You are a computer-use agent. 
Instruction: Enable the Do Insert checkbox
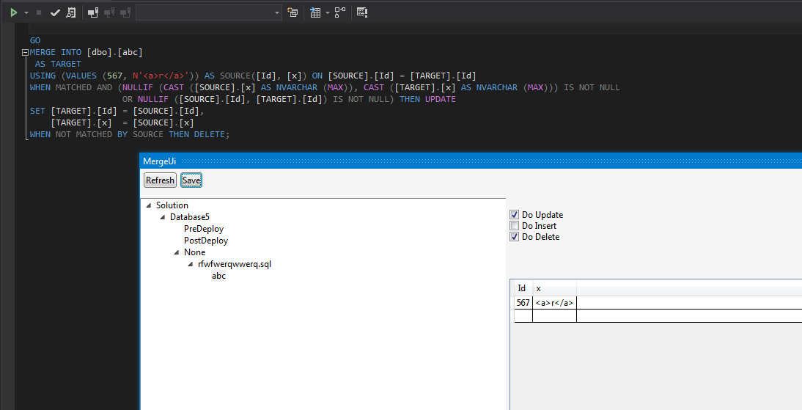515,226
